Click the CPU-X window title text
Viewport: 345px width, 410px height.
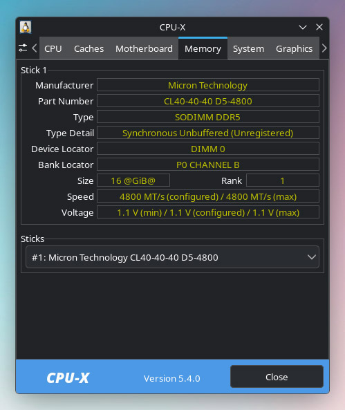172,27
